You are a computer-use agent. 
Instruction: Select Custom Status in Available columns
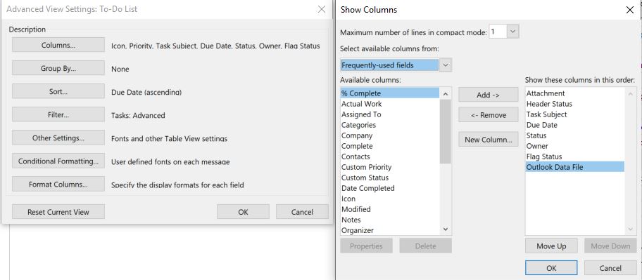click(x=390, y=178)
